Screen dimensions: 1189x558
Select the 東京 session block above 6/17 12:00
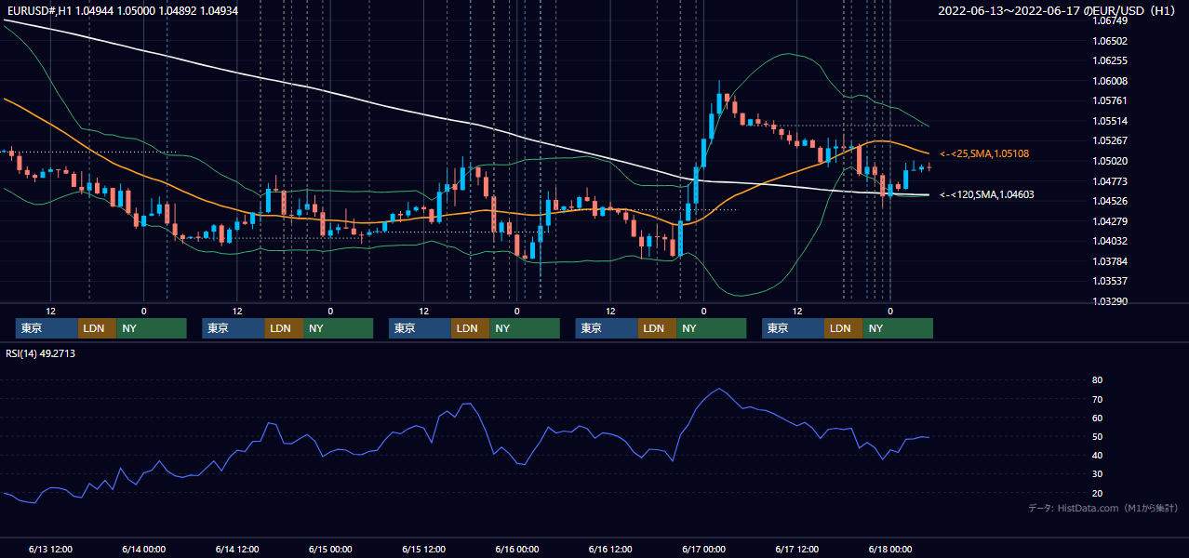(x=793, y=328)
